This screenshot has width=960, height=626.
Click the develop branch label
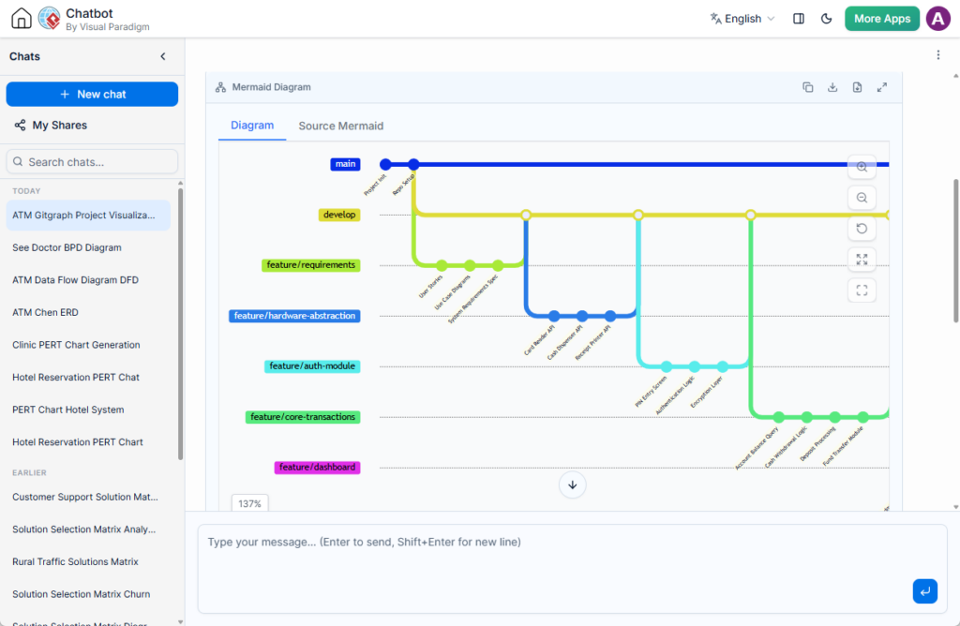pyautogui.click(x=339, y=215)
